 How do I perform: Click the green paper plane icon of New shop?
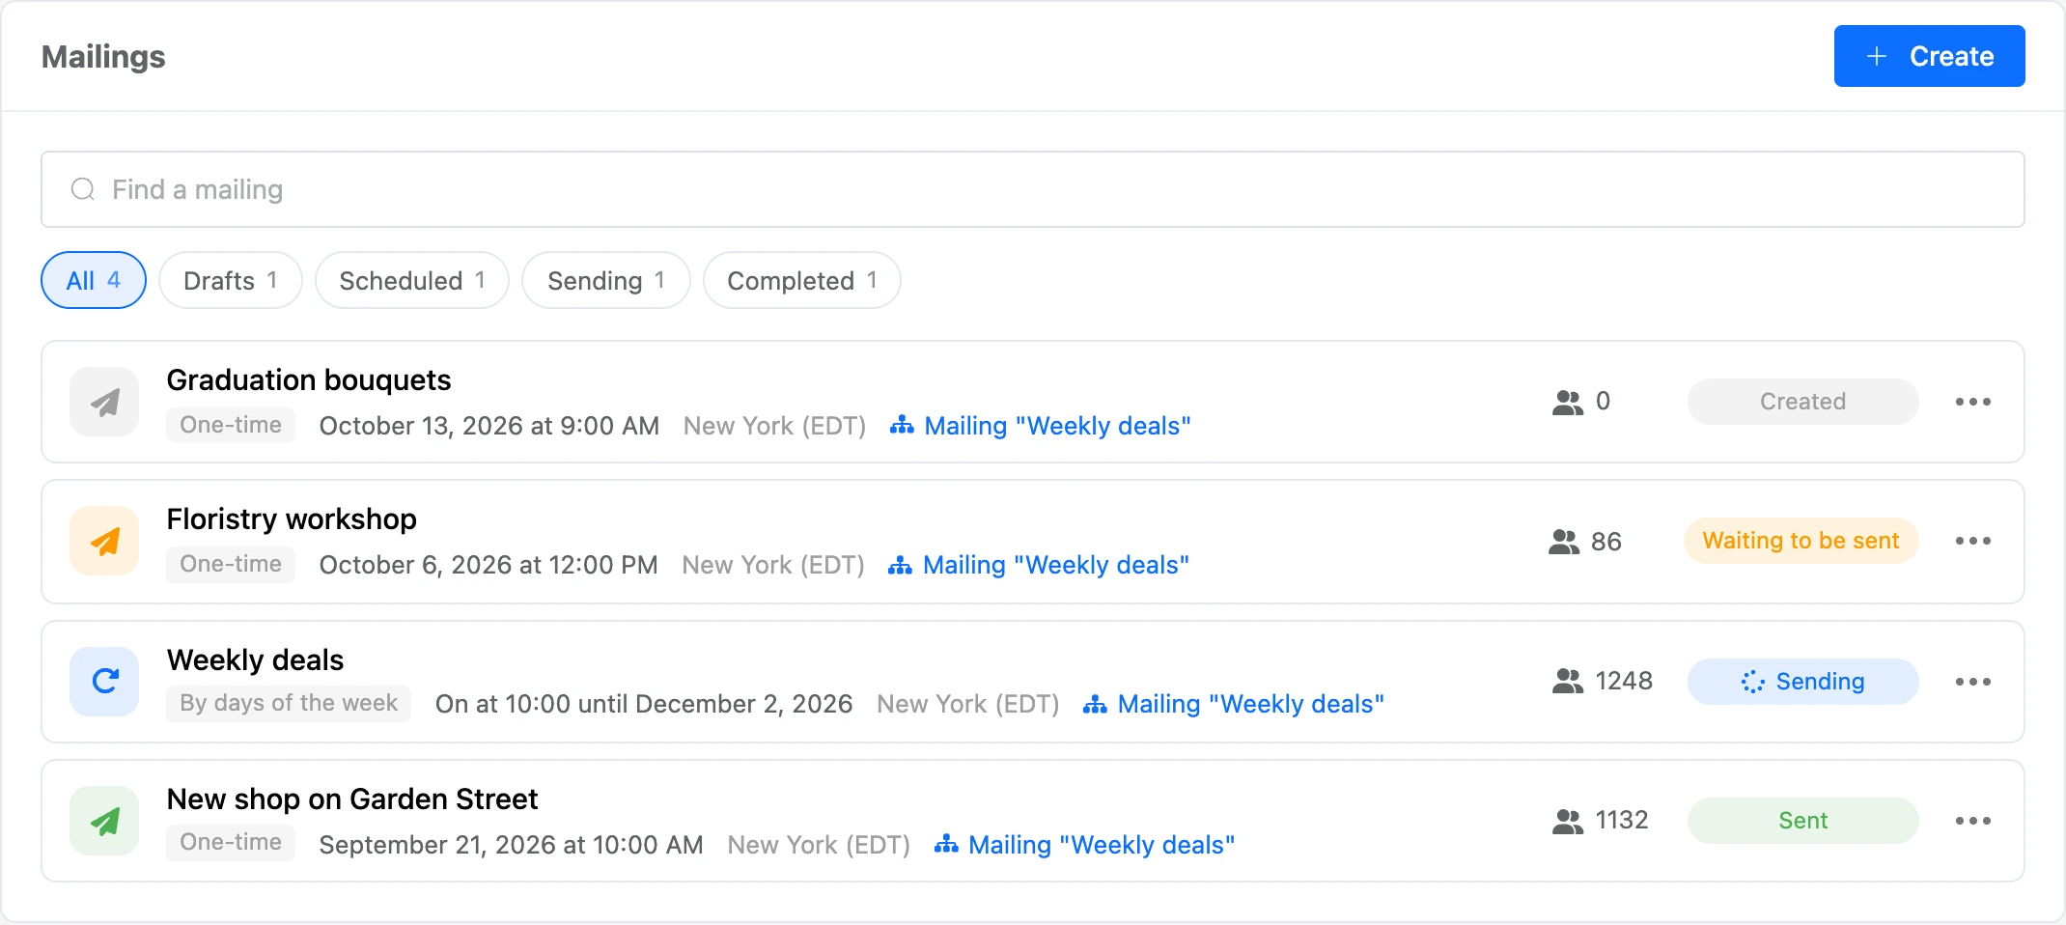tap(104, 821)
